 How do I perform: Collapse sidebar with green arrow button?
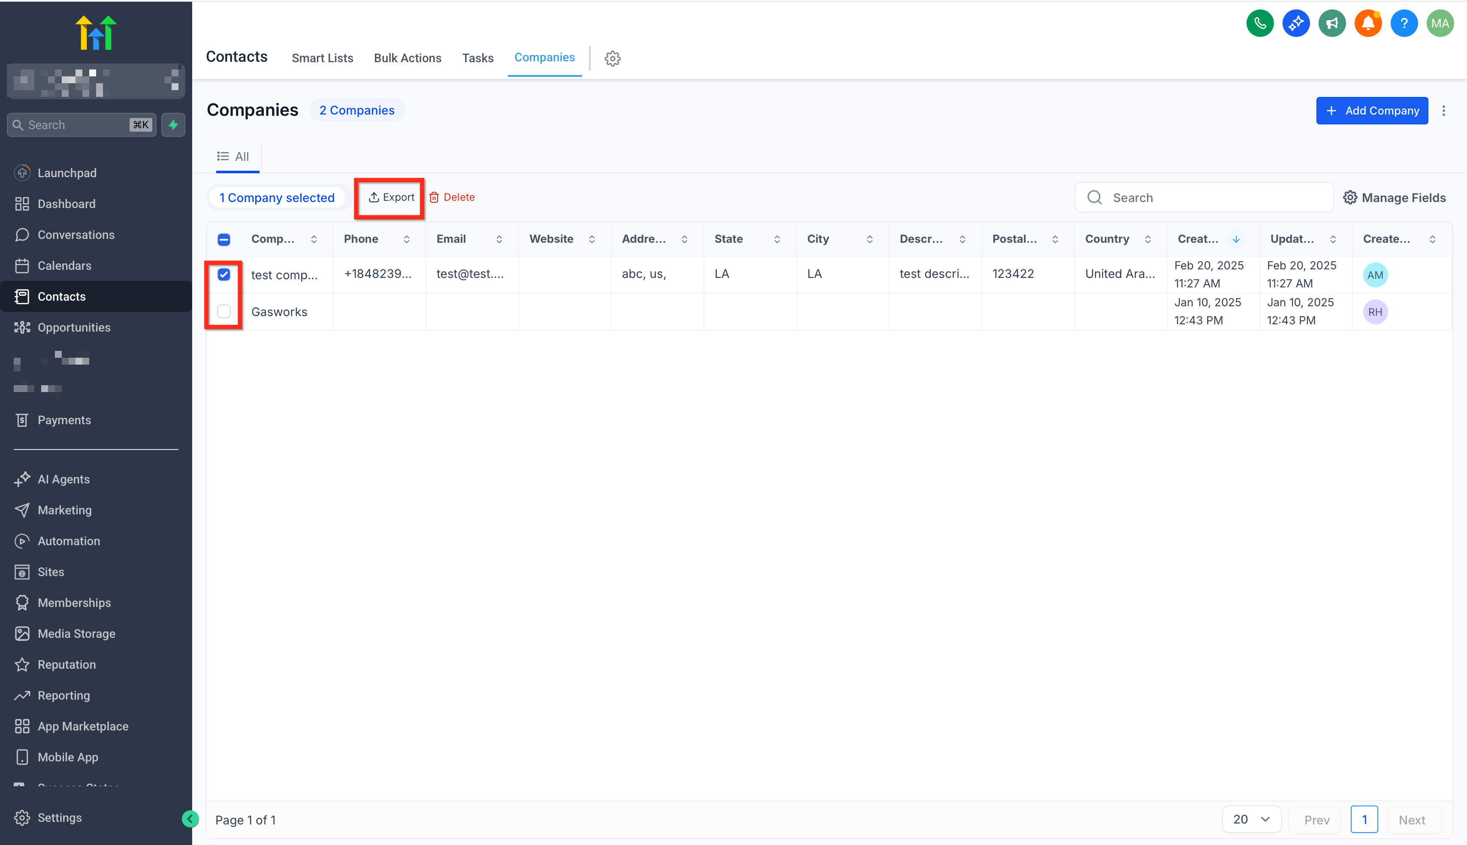(x=190, y=818)
